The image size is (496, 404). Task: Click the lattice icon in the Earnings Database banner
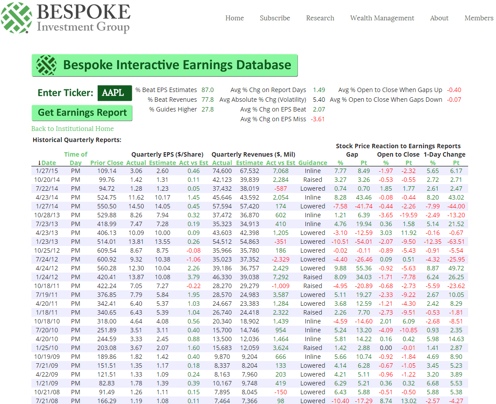coord(46,65)
